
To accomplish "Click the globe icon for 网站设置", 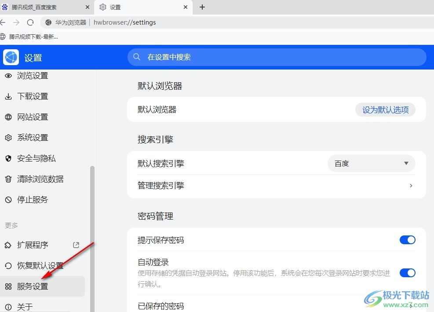I will coord(8,117).
